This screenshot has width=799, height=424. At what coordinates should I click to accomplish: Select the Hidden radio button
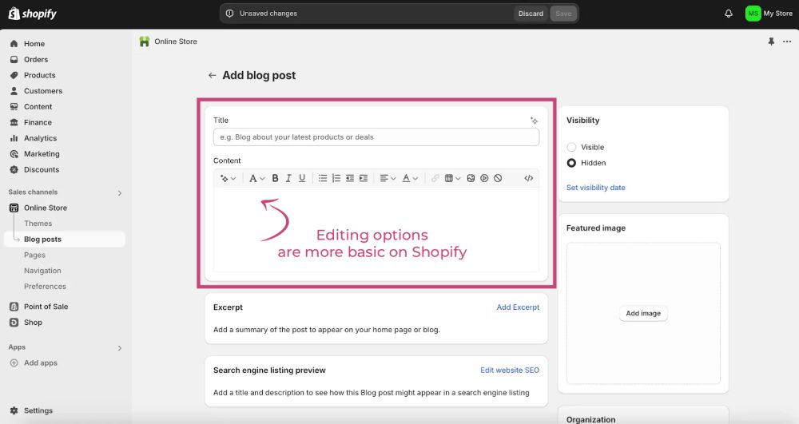(x=572, y=164)
